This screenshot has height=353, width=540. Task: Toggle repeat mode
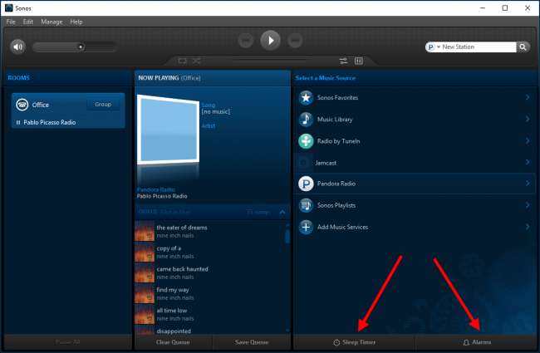click(182, 61)
